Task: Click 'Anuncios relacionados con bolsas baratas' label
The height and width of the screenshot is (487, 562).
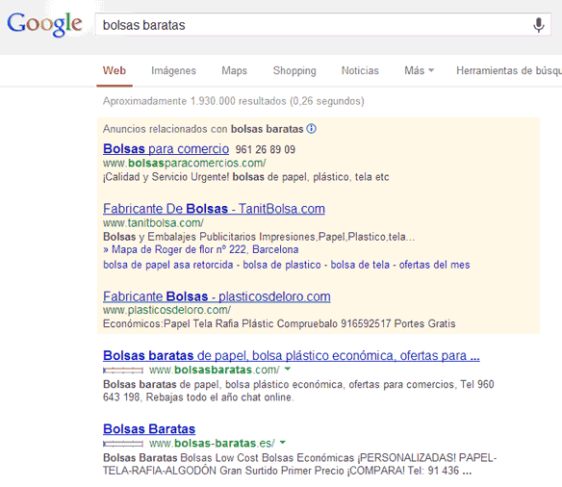Action: (x=203, y=129)
